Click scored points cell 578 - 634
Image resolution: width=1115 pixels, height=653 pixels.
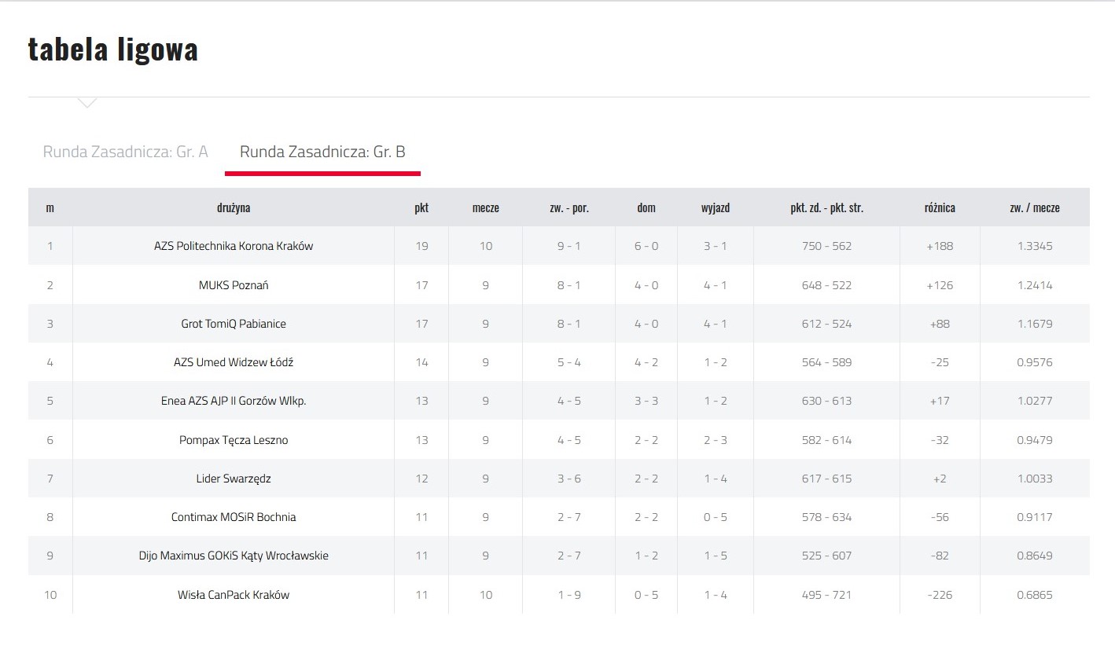827,517
